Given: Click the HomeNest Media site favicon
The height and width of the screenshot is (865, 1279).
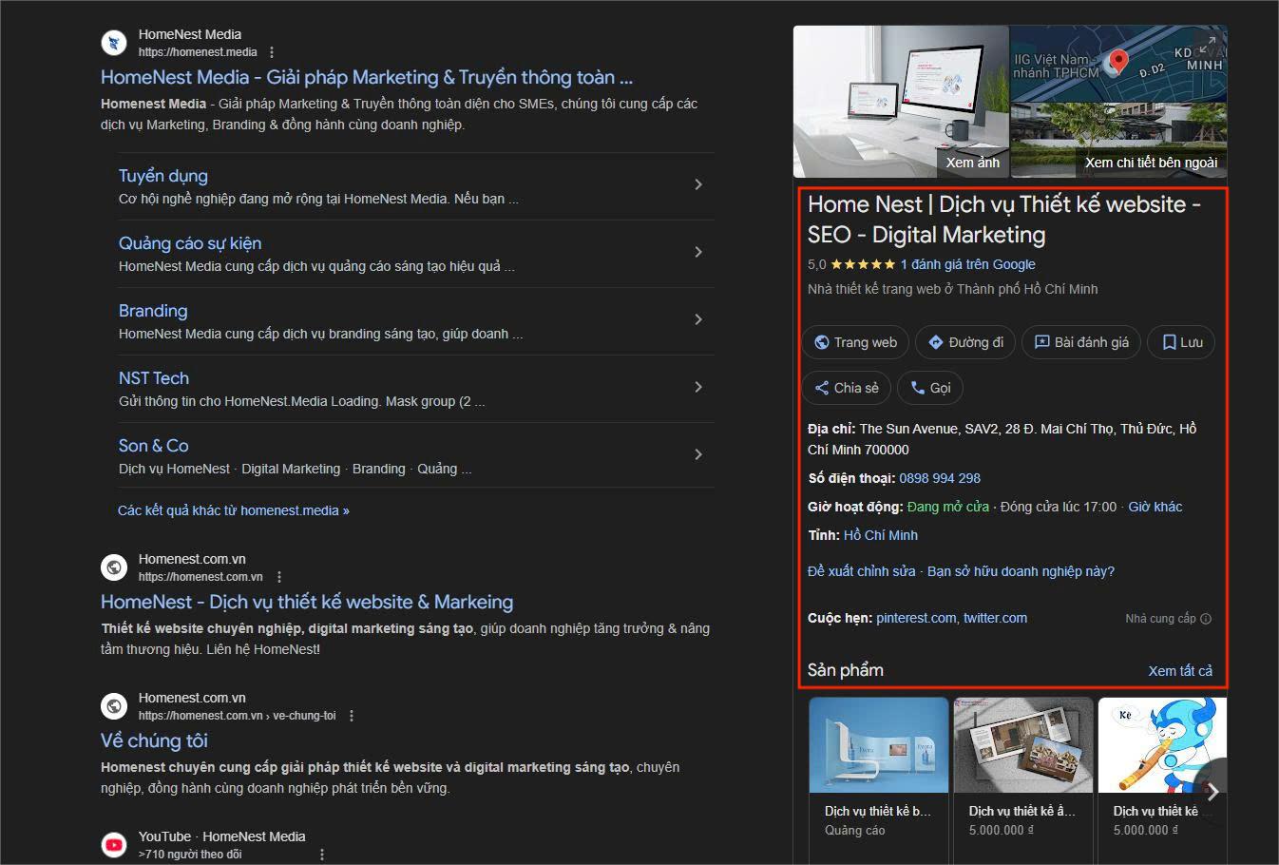Looking at the screenshot, I should click(114, 43).
